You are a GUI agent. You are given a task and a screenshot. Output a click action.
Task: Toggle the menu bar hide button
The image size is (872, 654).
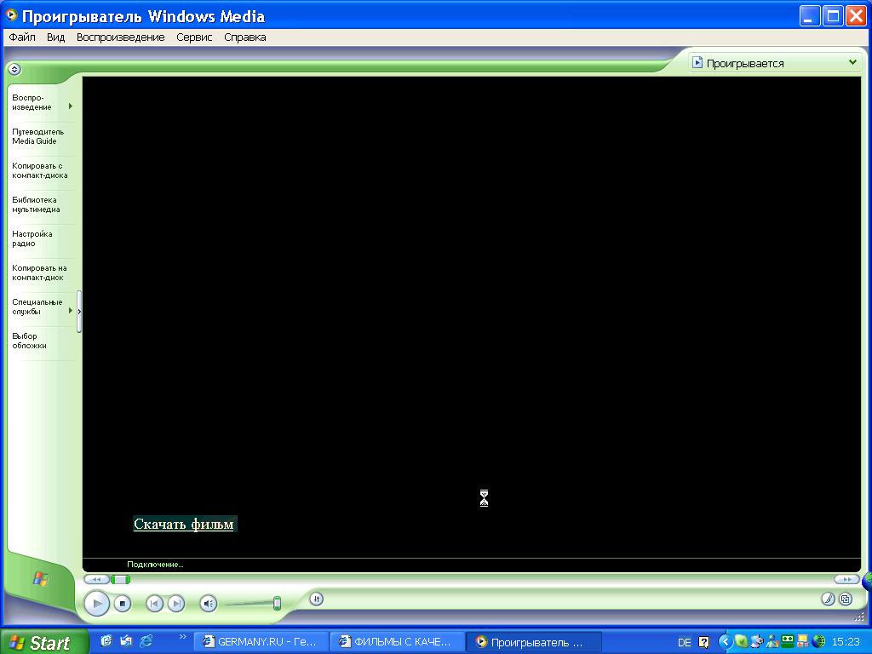[x=14, y=70]
